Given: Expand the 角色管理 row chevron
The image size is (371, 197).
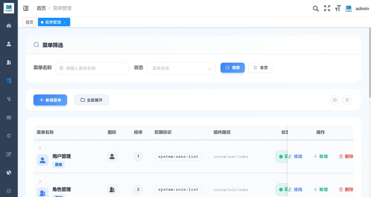Looking at the screenshot, I should click(40, 181).
